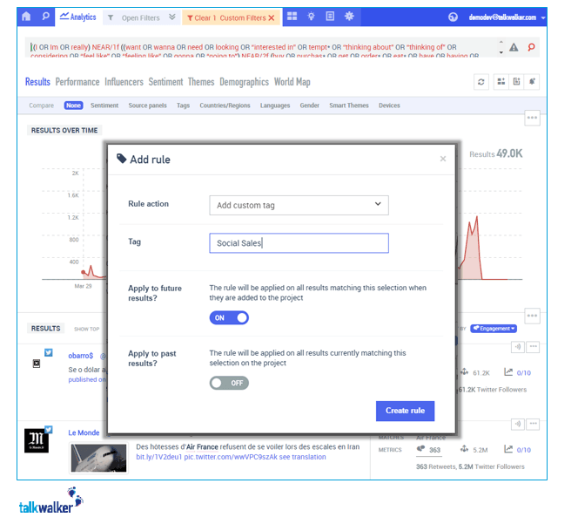Refresh results with the reload icon
This screenshot has width=578, height=524.
481,82
